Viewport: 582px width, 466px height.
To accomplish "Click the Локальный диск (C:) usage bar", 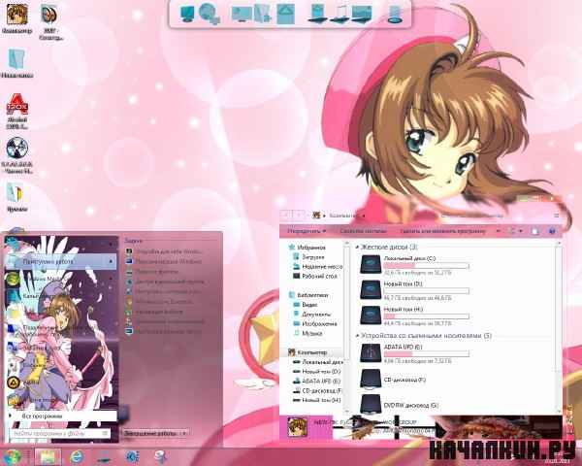I will [427, 266].
